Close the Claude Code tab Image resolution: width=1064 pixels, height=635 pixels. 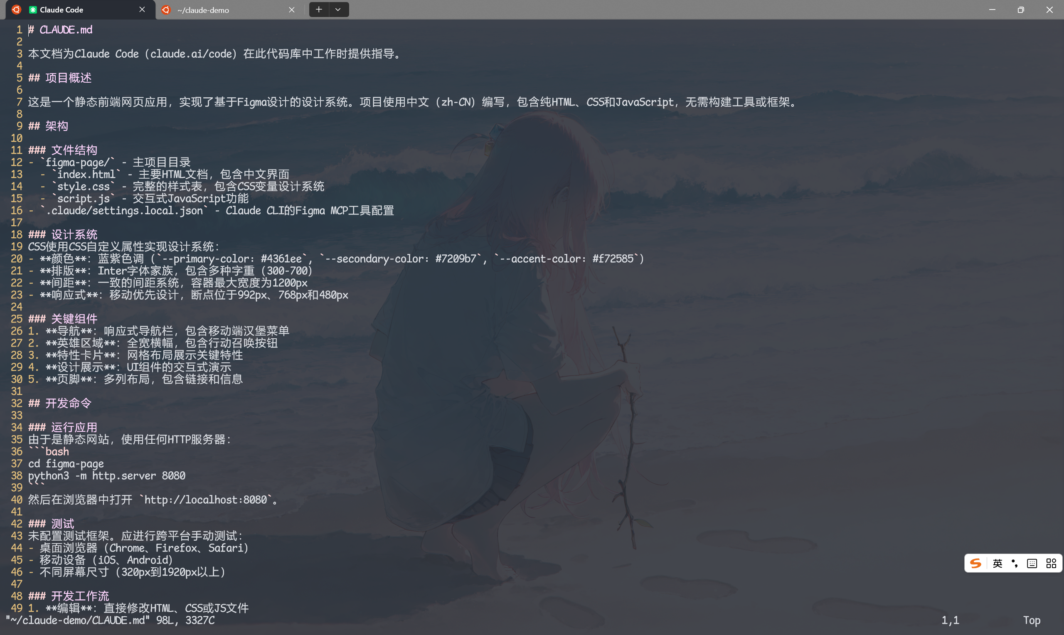click(142, 10)
